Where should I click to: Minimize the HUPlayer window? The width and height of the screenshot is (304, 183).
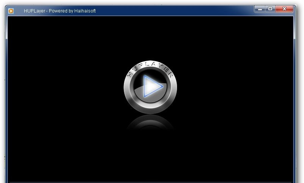pos(260,9)
